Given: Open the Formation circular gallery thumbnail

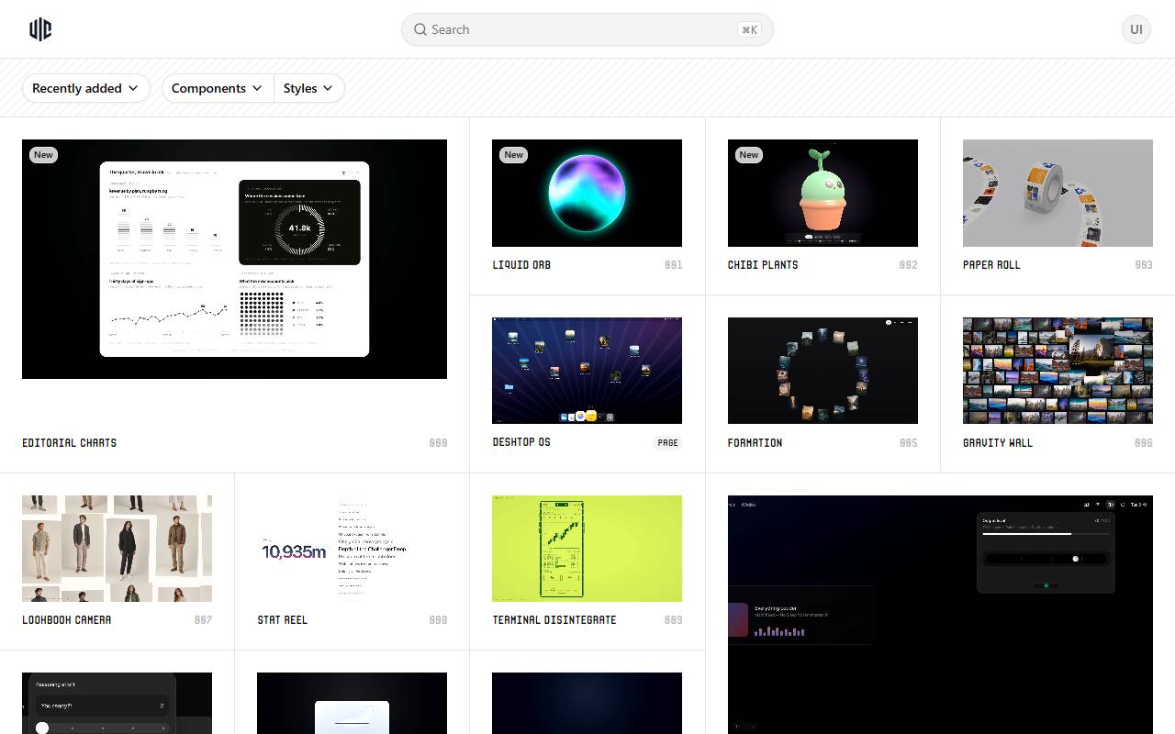Looking at the screenshot, I should tap(822, 371).
